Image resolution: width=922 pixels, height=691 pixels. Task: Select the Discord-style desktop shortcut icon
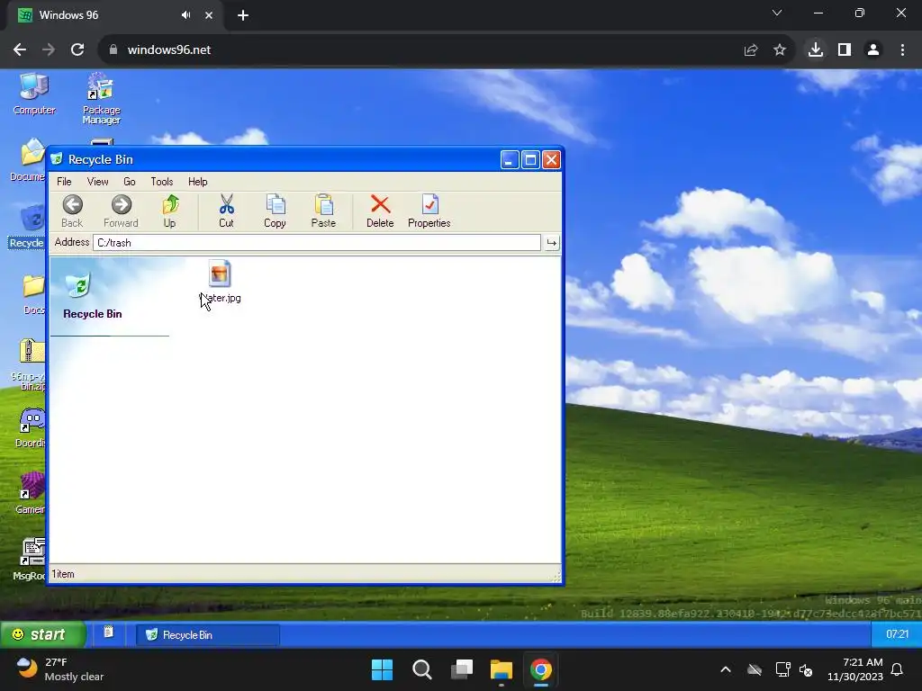31,427
